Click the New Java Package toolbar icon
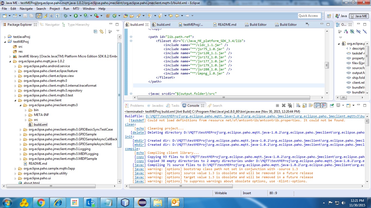371x208 pixels. (108, 16)
